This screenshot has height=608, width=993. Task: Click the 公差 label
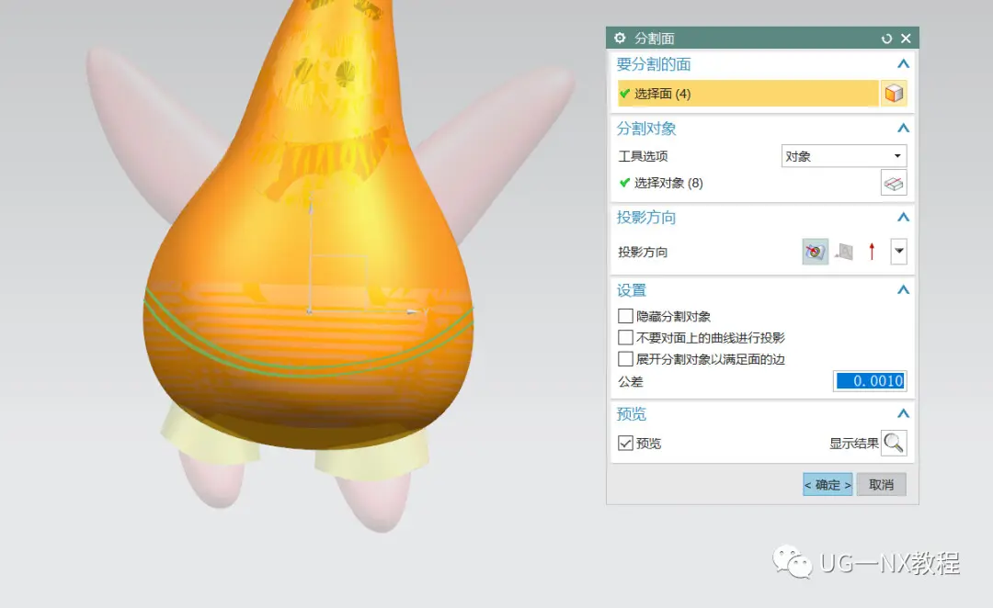tap(630, 381)
